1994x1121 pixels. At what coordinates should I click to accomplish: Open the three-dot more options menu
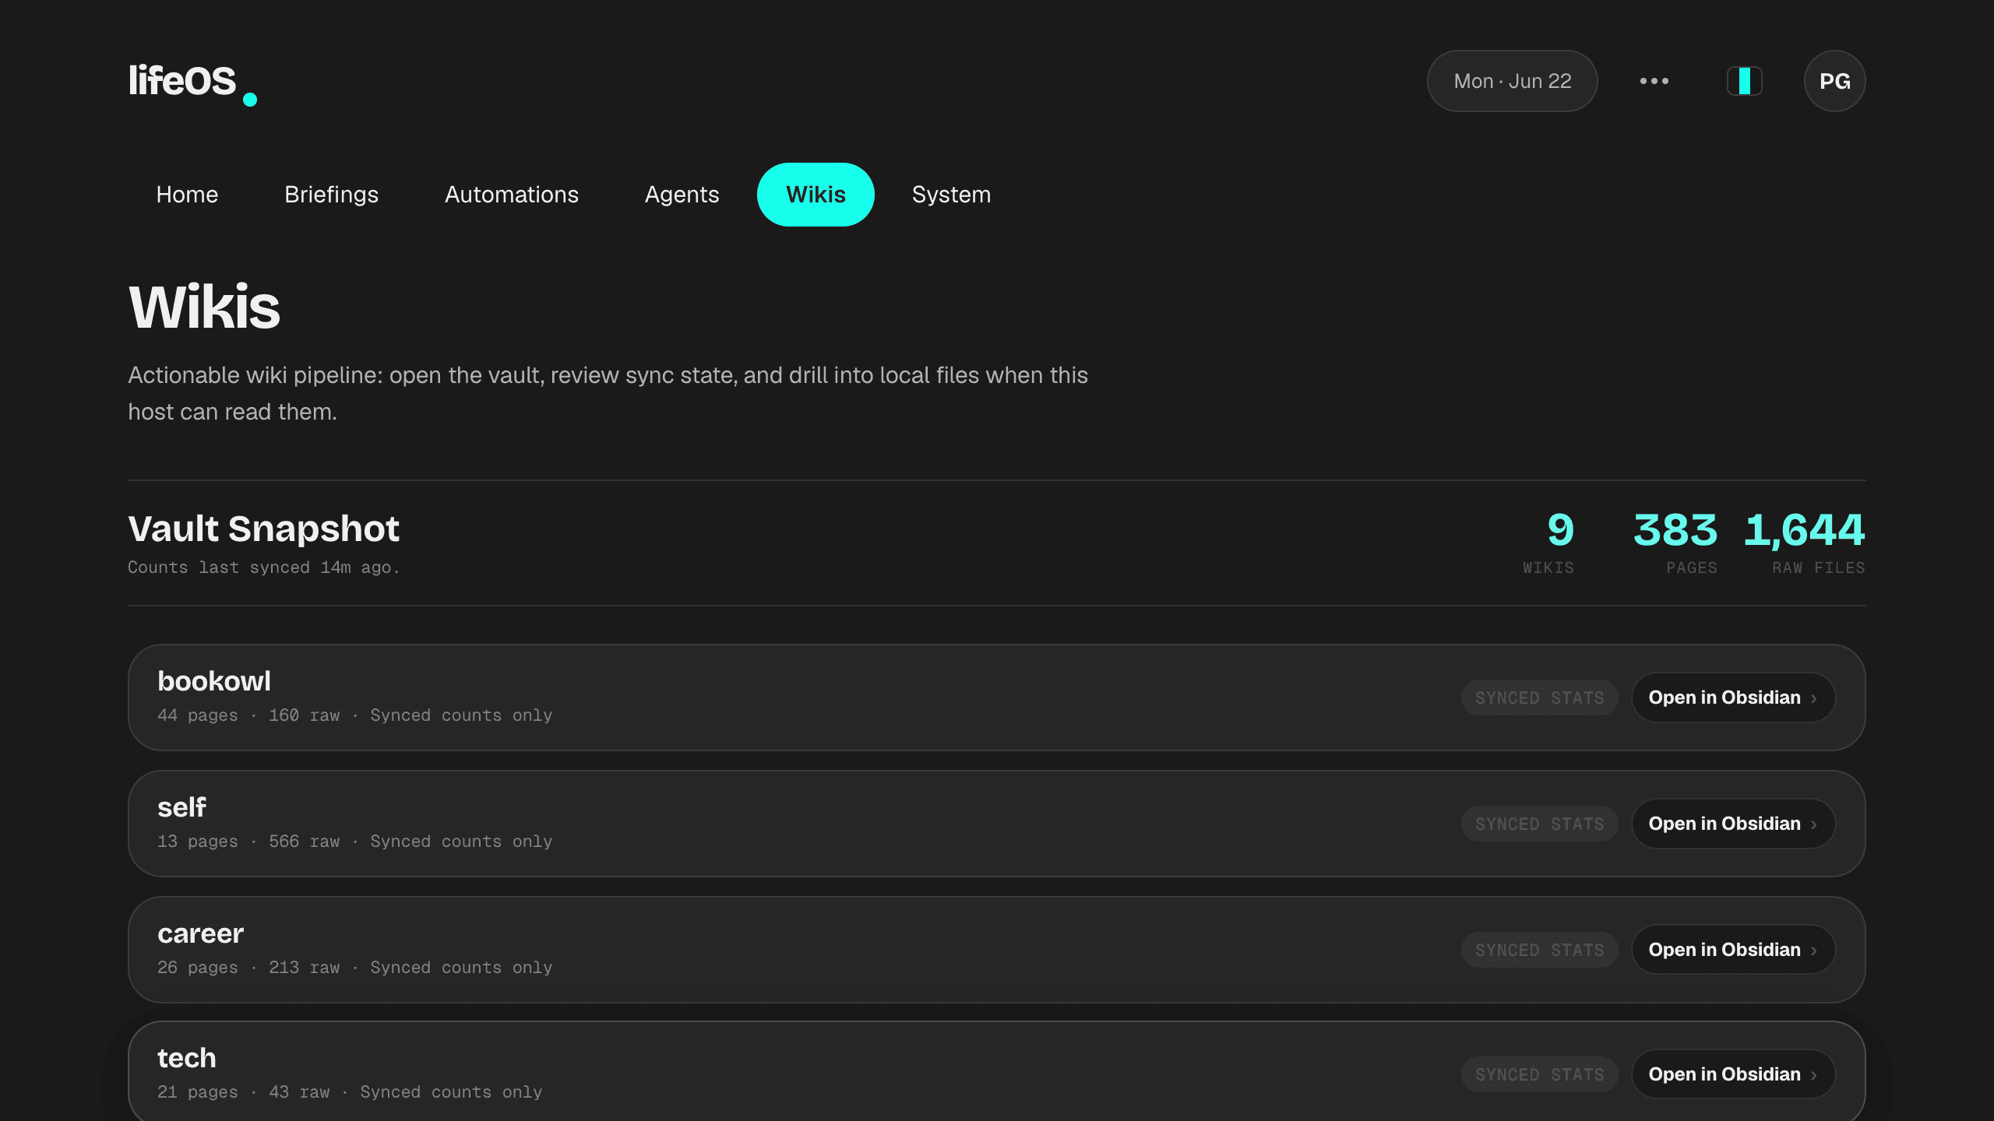pos(1654,81)
